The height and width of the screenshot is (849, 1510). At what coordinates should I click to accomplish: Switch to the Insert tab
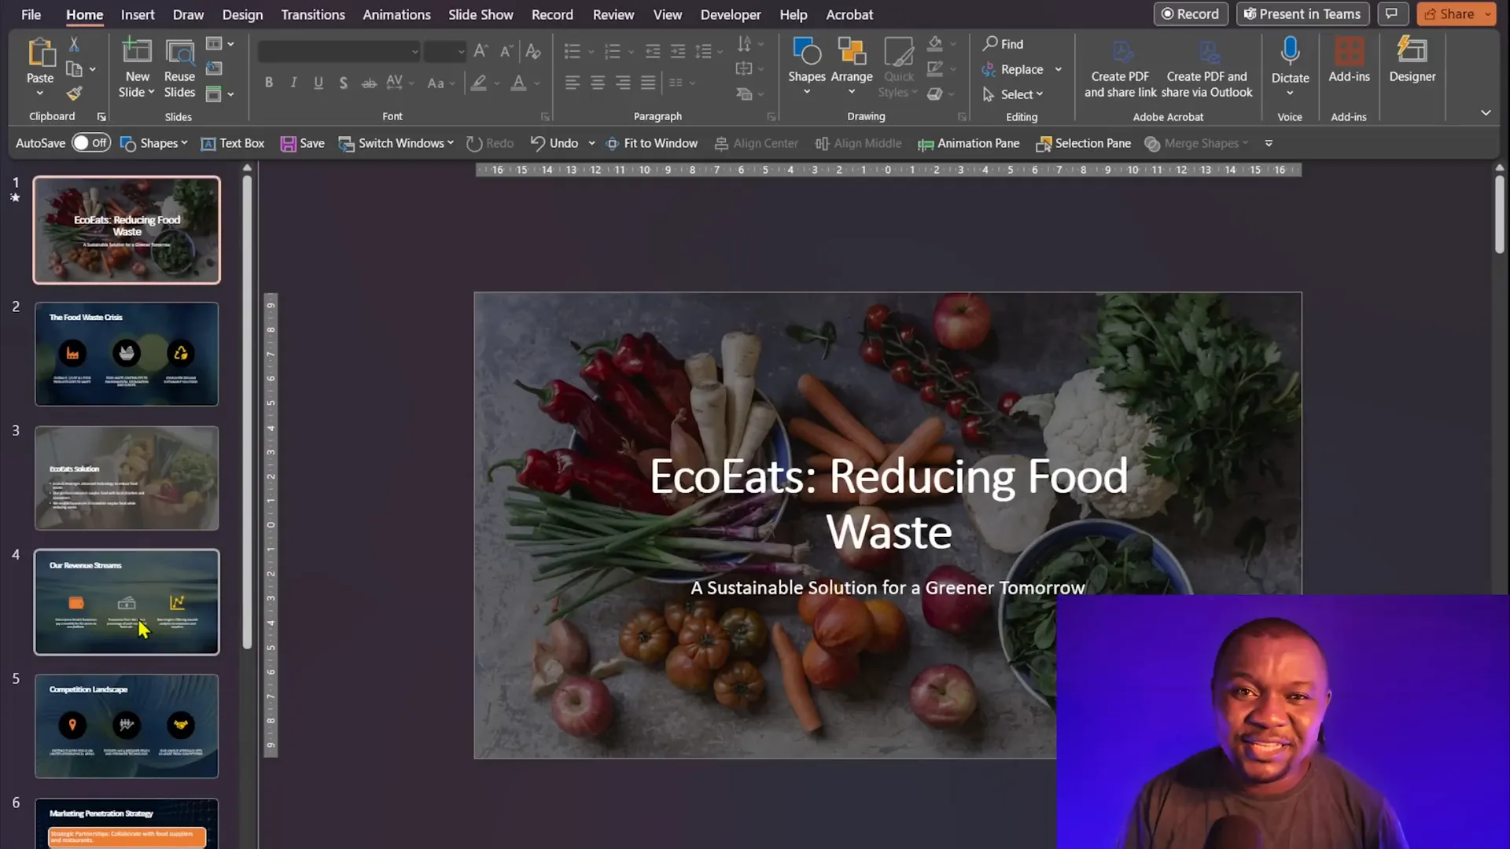(x=138, y=14)
